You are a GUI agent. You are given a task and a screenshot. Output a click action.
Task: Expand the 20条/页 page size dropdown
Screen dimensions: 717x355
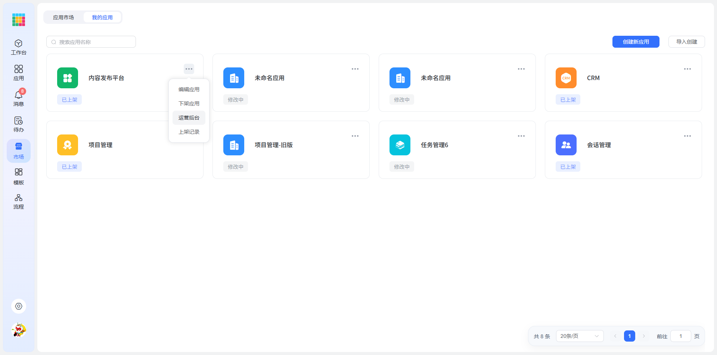[580, 336]
